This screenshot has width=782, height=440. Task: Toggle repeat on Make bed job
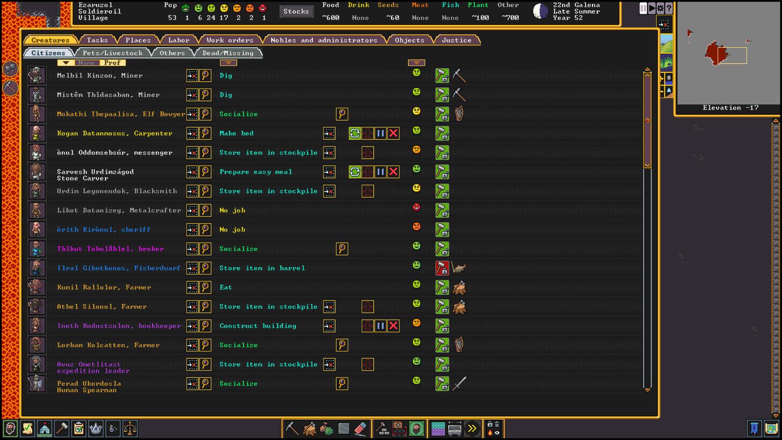click(355, 133)
